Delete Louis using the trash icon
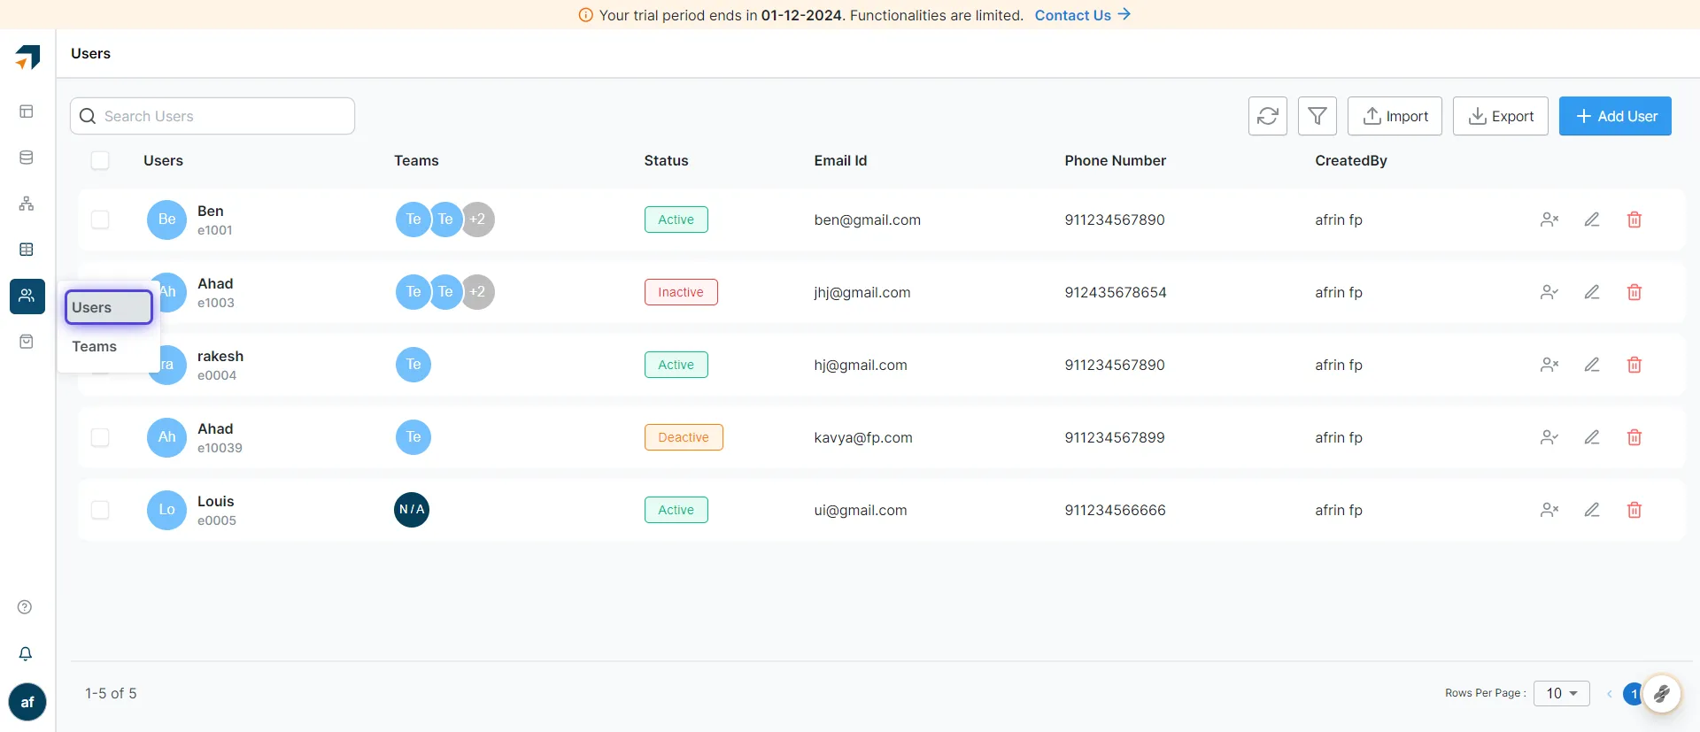This screenshot has width=1700, height=732. click(1634, 510)
